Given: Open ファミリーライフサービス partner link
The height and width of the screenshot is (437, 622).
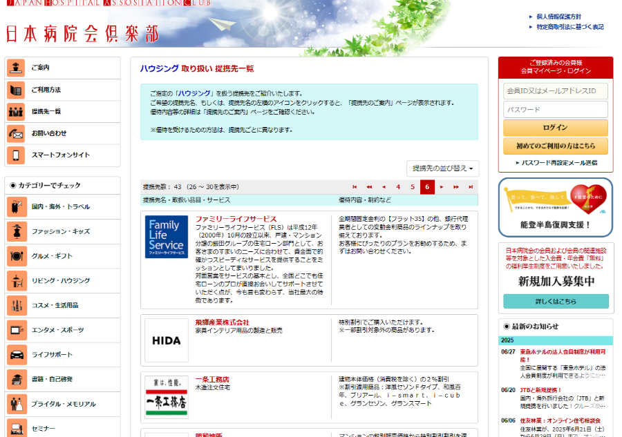Looking at the screenshot, I should pos(236,219).
